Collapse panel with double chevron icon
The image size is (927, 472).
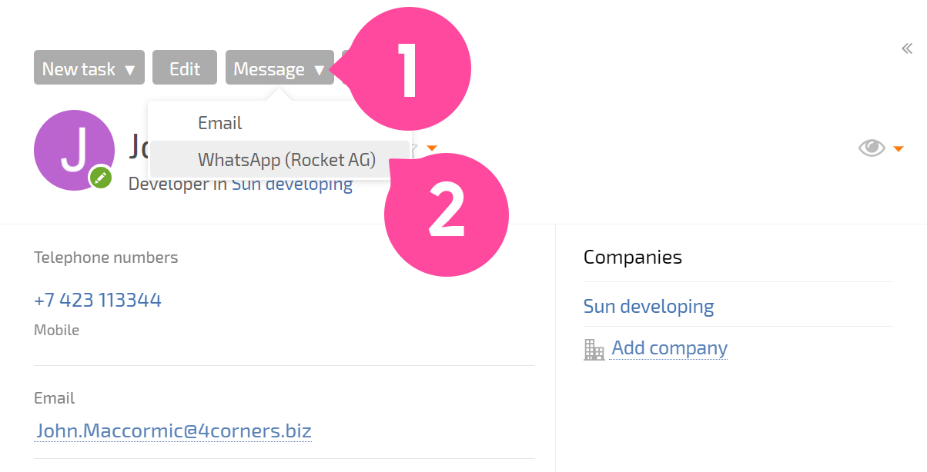907,49
